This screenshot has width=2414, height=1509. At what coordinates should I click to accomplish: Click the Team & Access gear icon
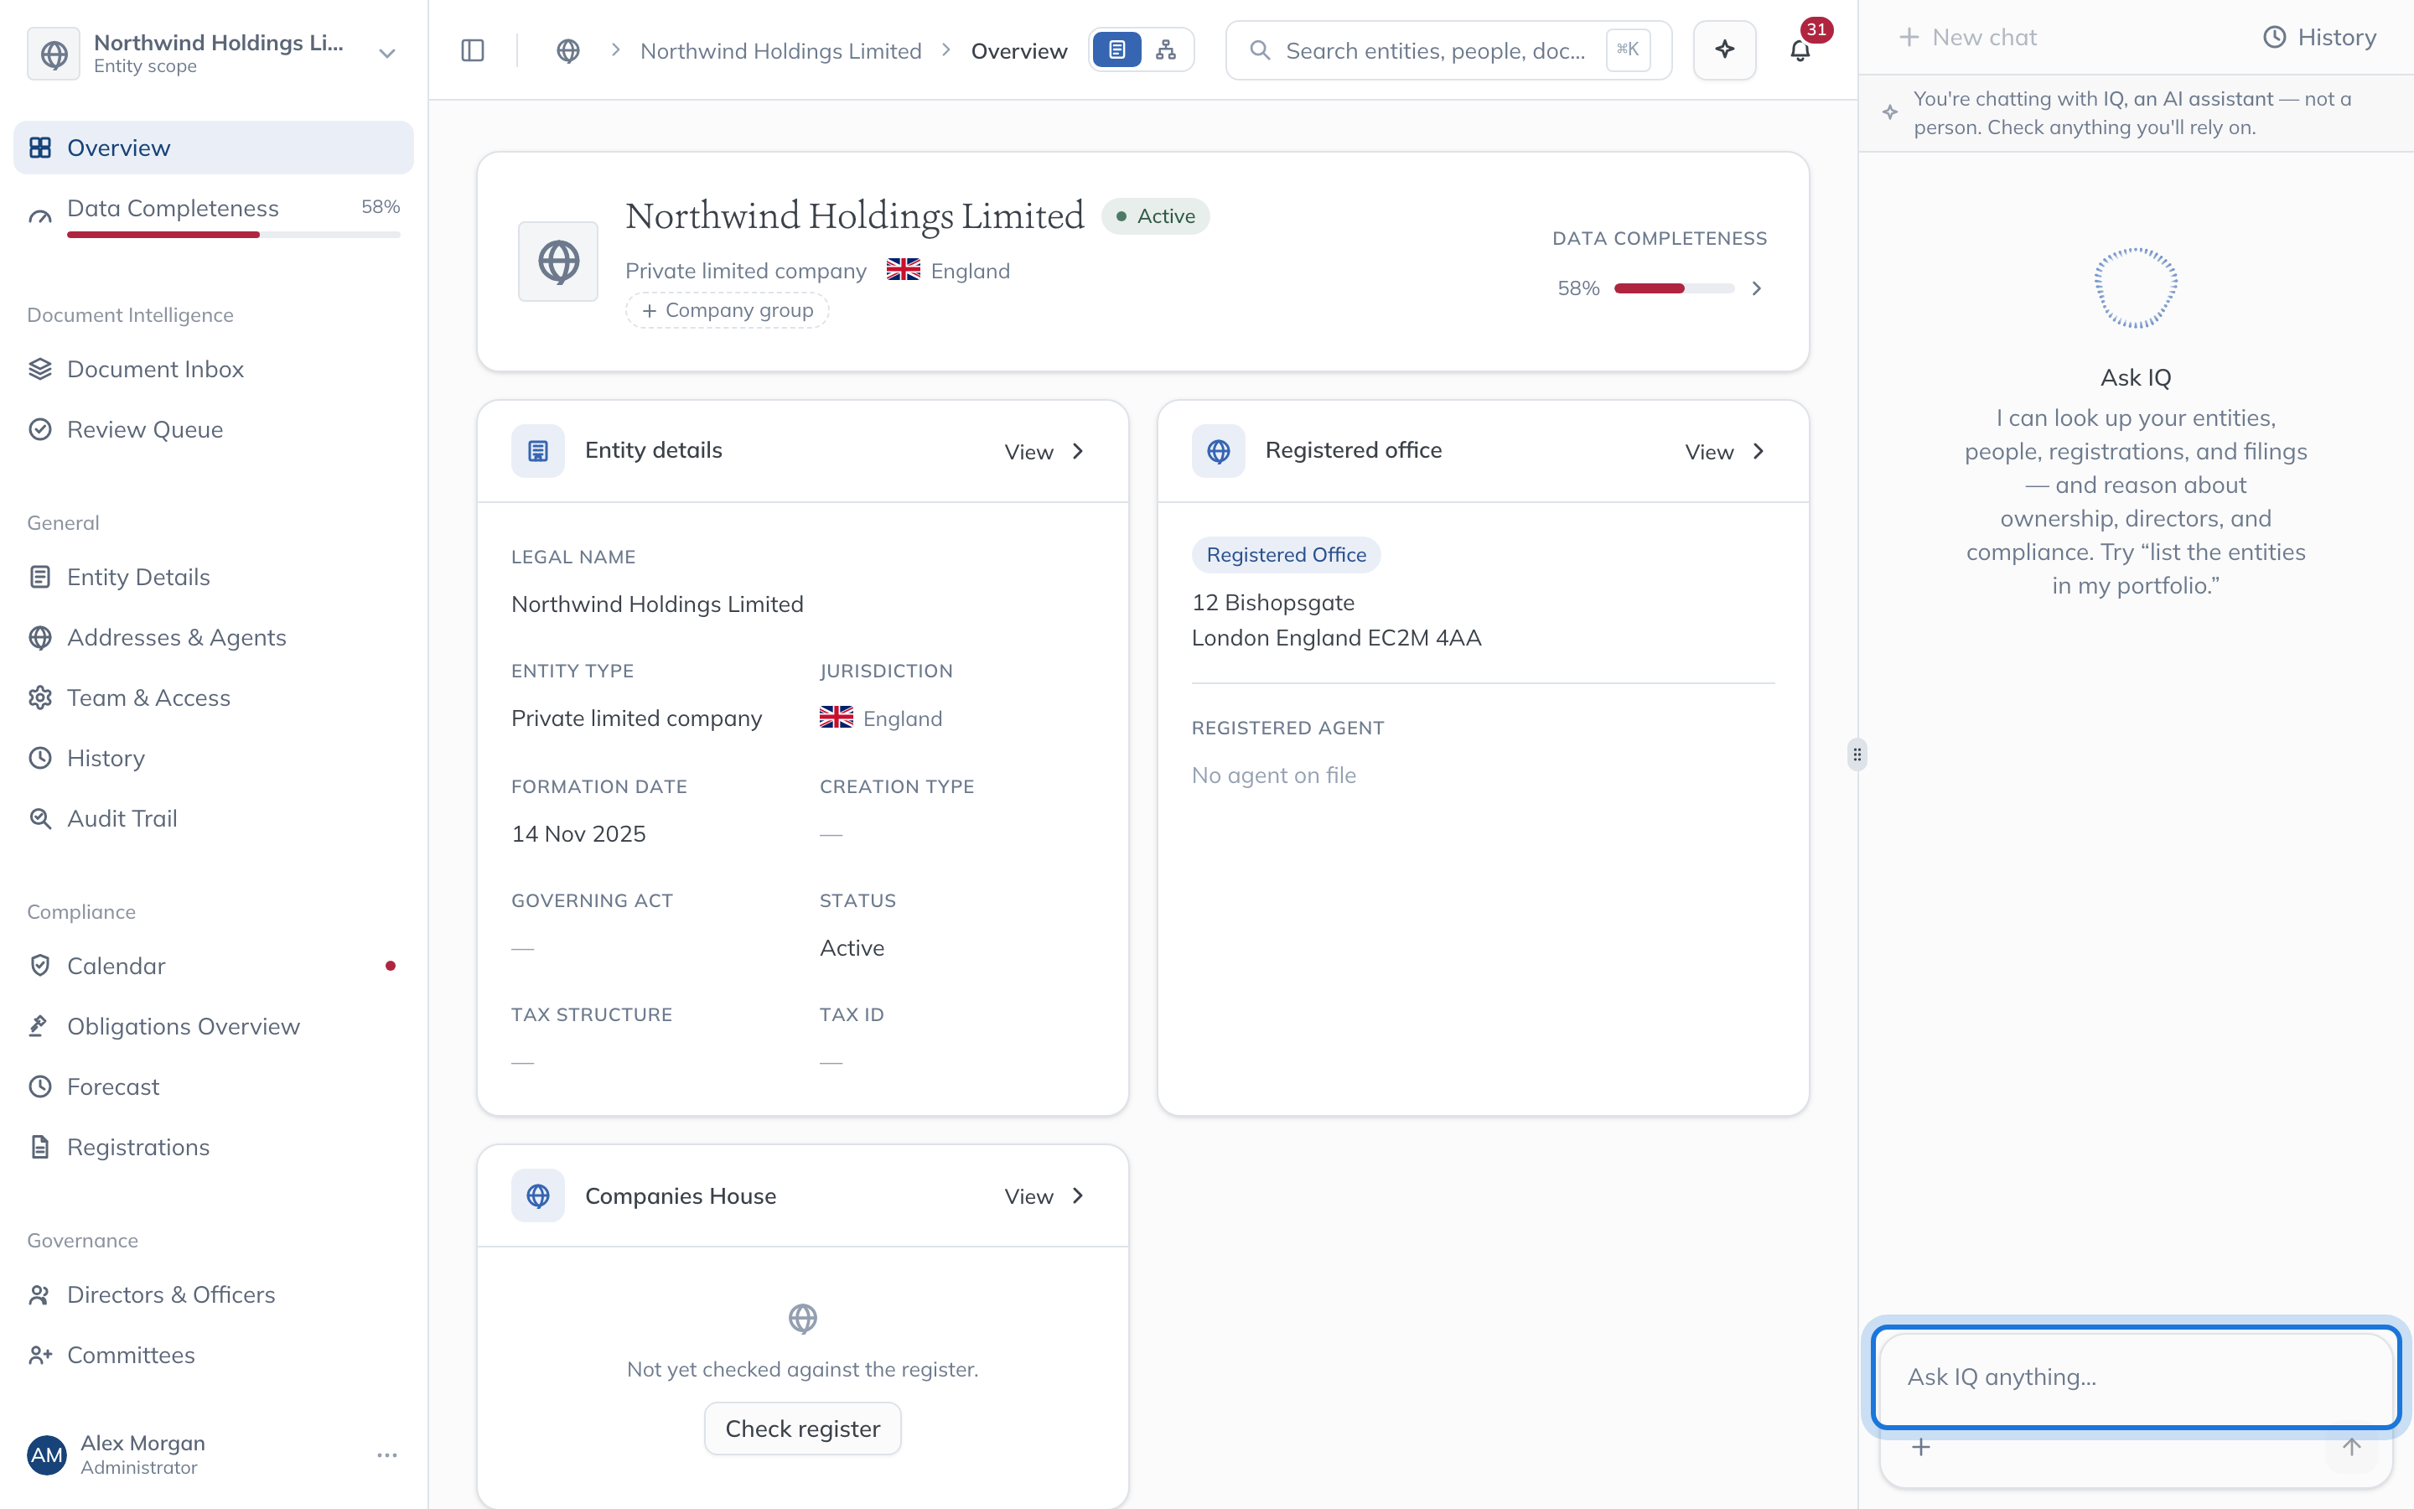pyautogui.click(x=40, y=697)
